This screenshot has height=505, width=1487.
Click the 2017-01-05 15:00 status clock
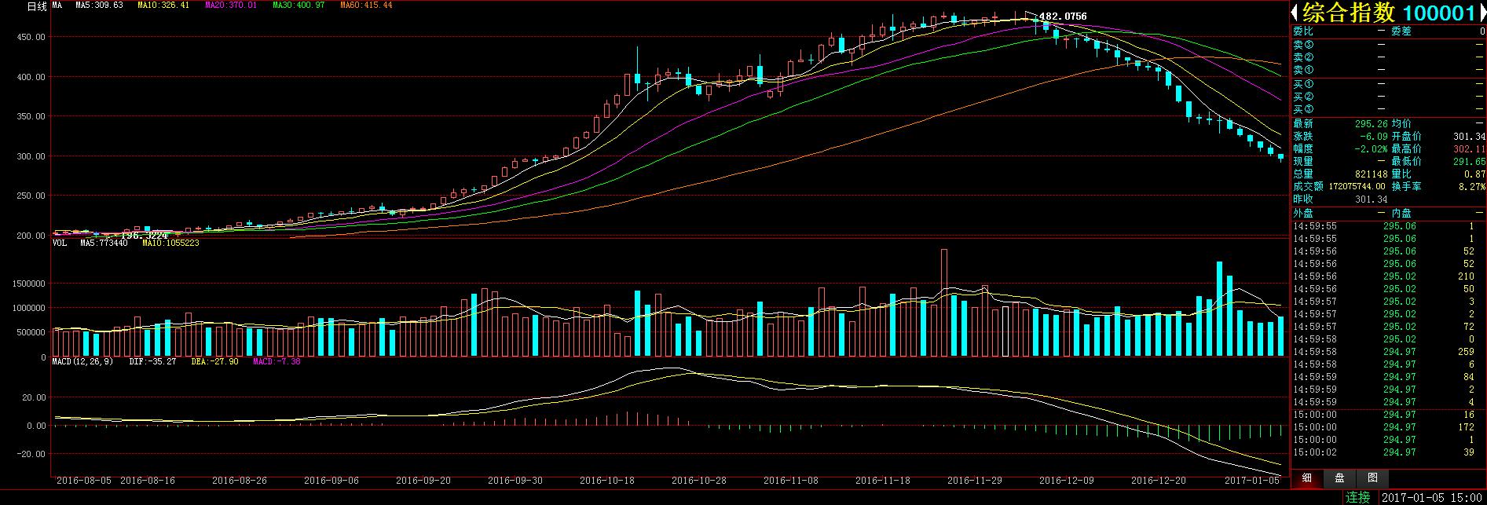point(1431,498)
